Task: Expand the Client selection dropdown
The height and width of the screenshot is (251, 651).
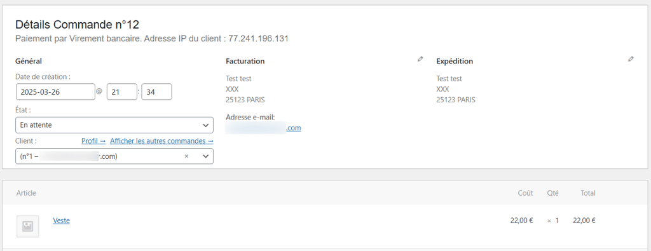Action: pos(114,156)
